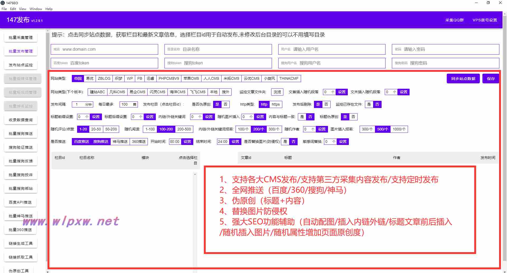Select 建站ABC website type
This screenshot has width=507, height=273.
point(97,92)
